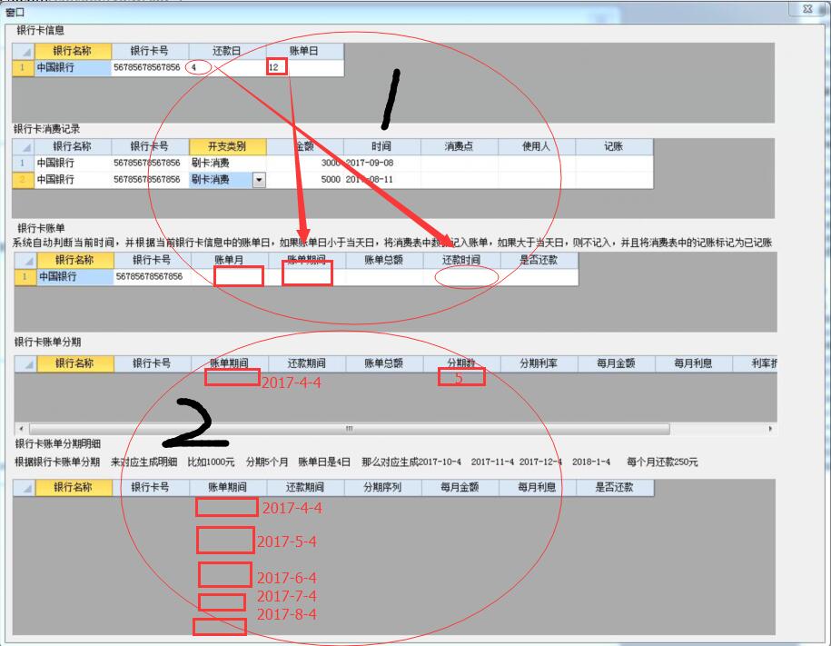Image resolution: width=831 pixels, height=646 pixels.
Task: Click 账单日 column header in 银行卡信息
Action: click(304, 51)
